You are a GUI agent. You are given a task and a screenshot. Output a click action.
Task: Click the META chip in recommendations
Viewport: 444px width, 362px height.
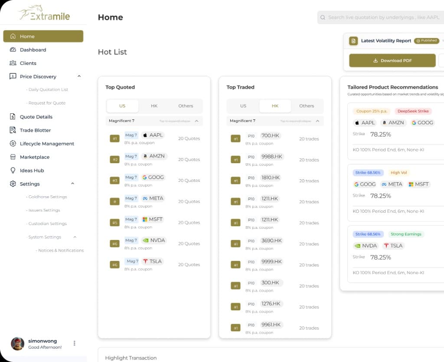[x=392, y=184]
